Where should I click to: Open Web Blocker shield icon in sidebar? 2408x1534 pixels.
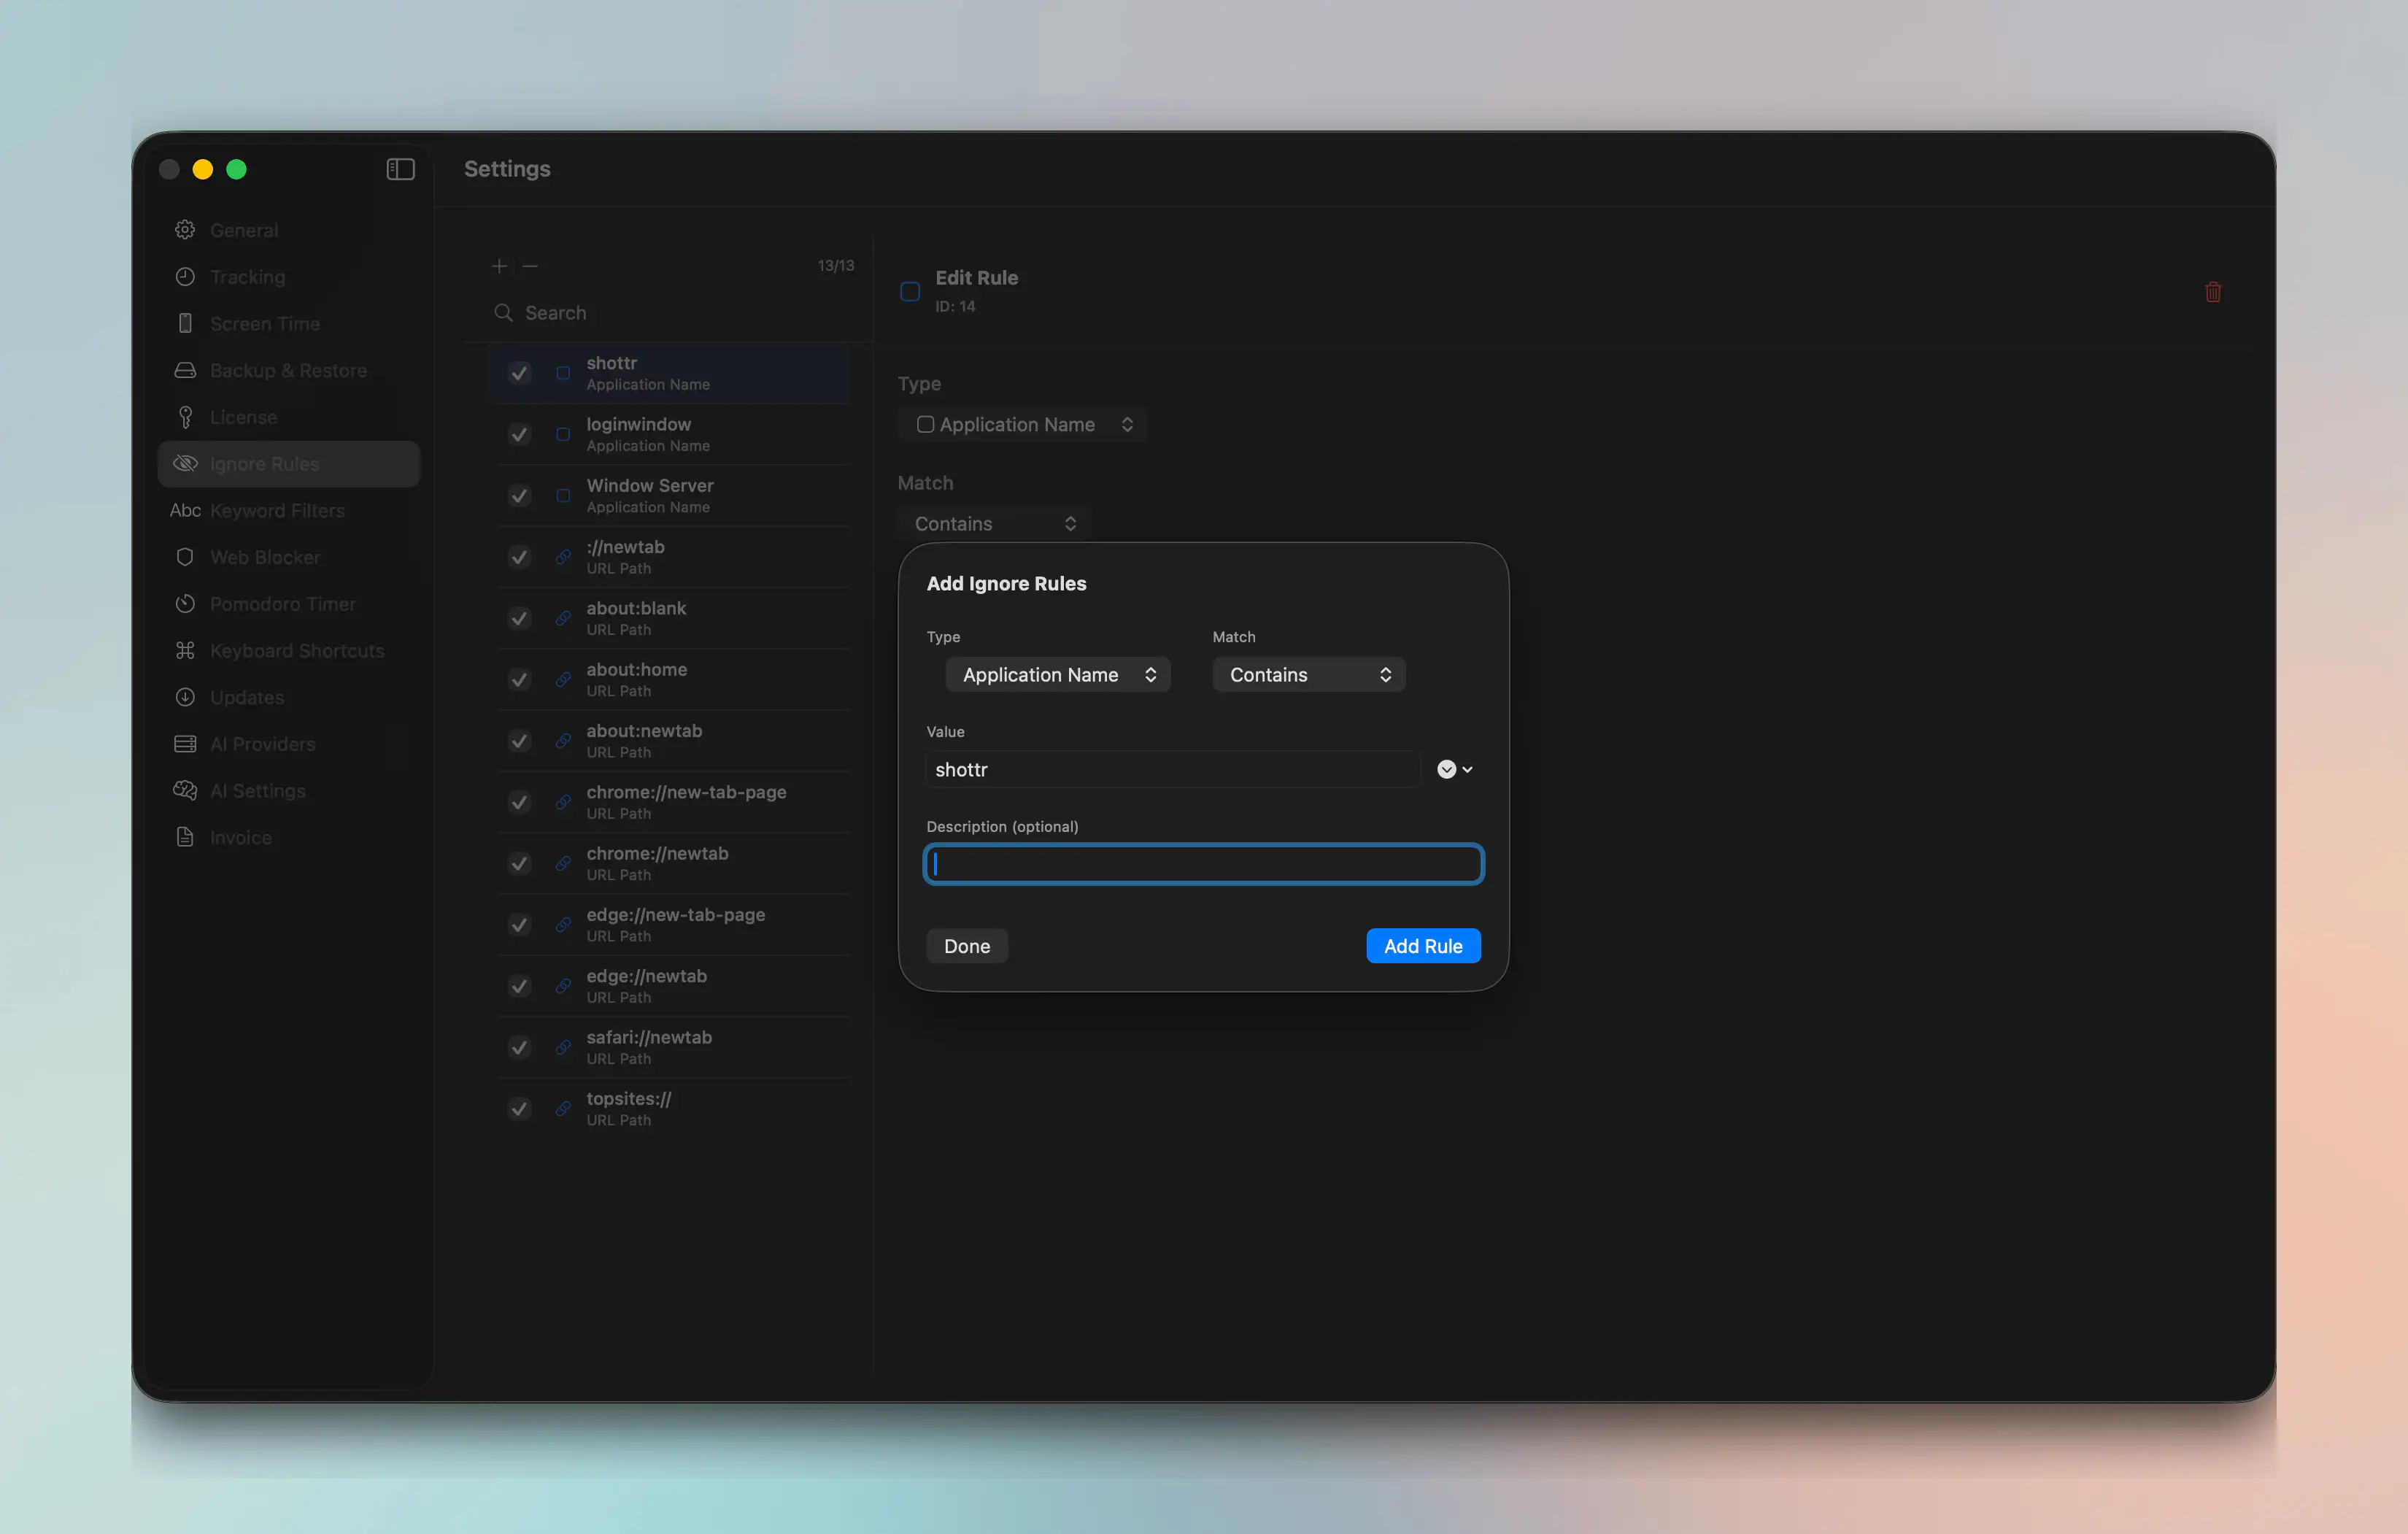pos(185,557)
